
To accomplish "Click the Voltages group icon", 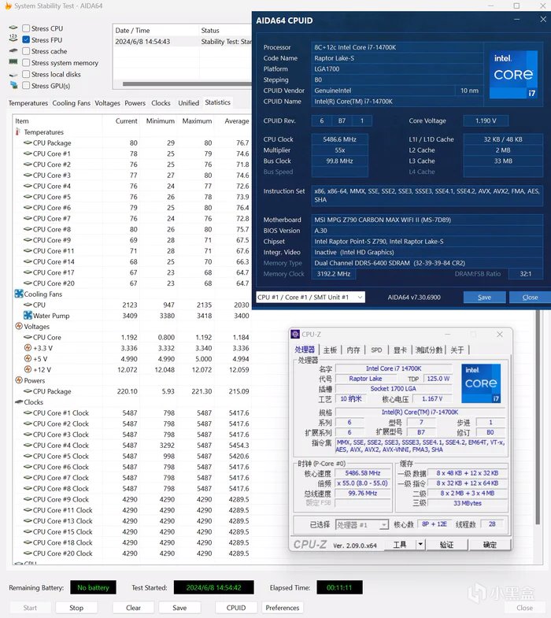I will point(19,326).
